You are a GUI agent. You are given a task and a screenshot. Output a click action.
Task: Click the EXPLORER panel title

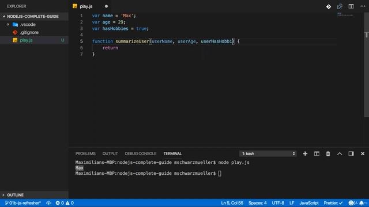click(x=17, y=6)
